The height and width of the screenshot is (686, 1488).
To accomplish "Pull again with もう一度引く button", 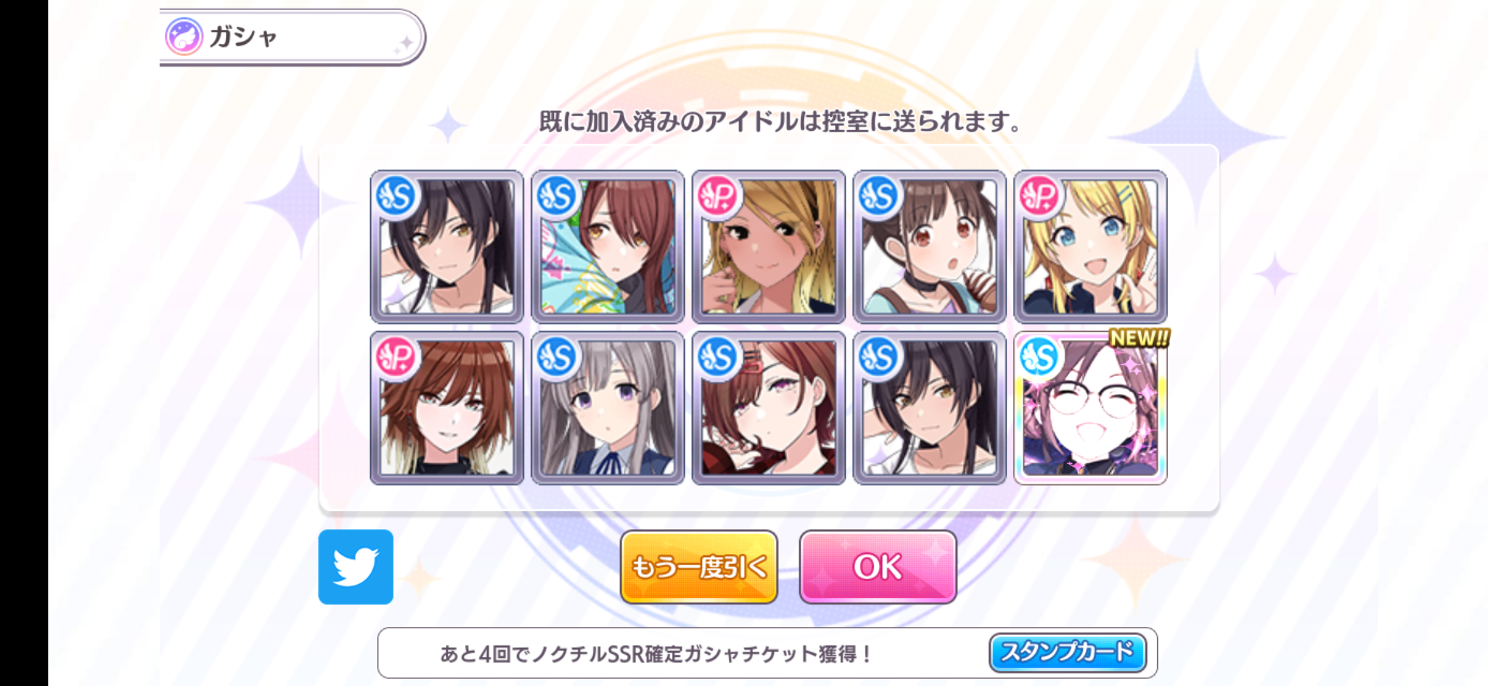I will point(699,567).
